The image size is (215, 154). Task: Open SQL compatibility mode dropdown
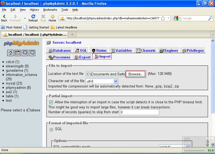click(x=174, y=146)
